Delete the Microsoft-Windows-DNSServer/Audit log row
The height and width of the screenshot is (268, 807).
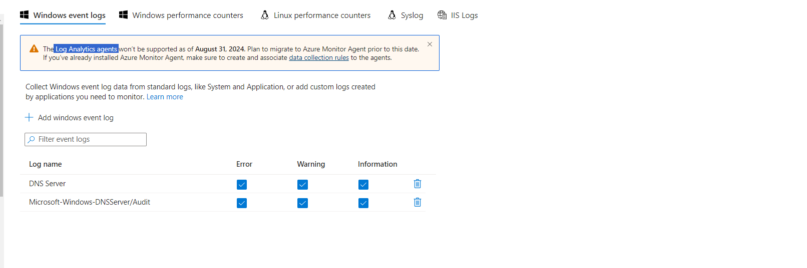(x=418, y=202)
